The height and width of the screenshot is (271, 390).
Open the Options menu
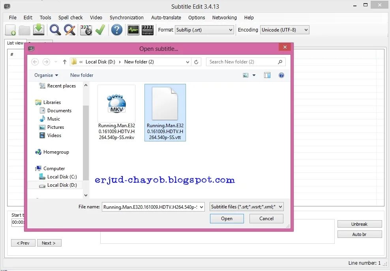[x=197, y=18]
